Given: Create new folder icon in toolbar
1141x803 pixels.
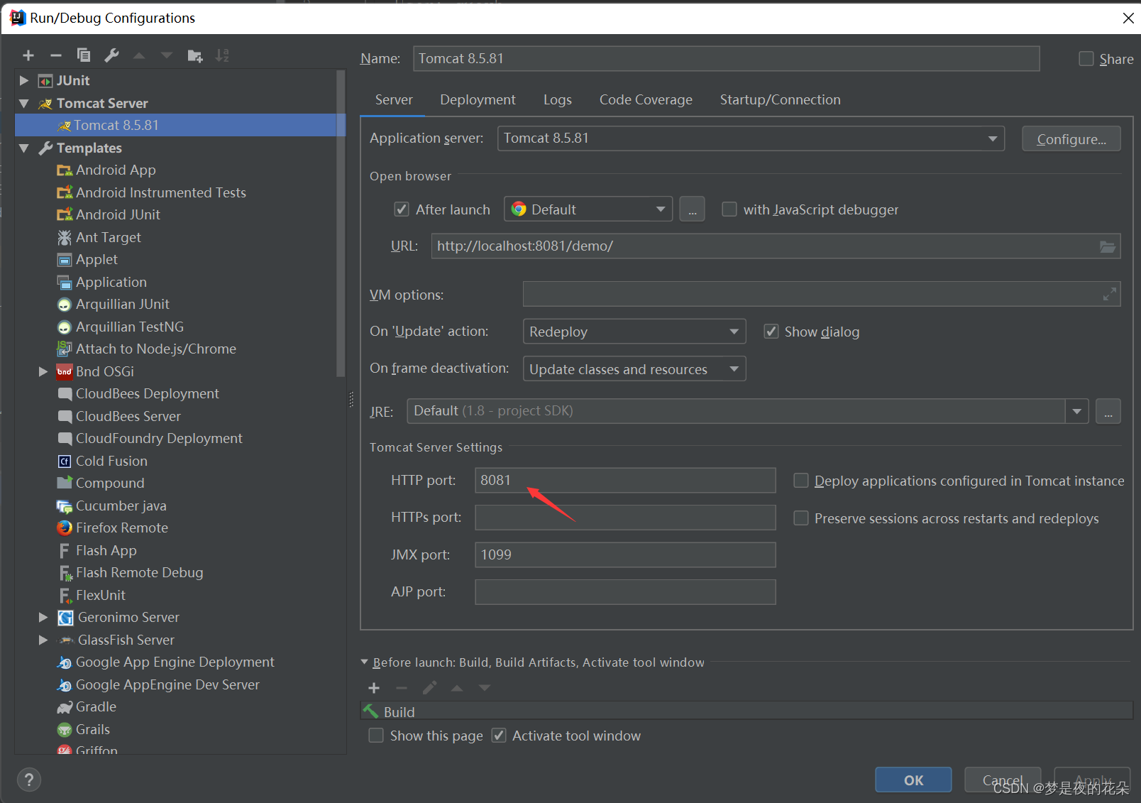Looking at the screenshot, I should click(x=195, y=55).
